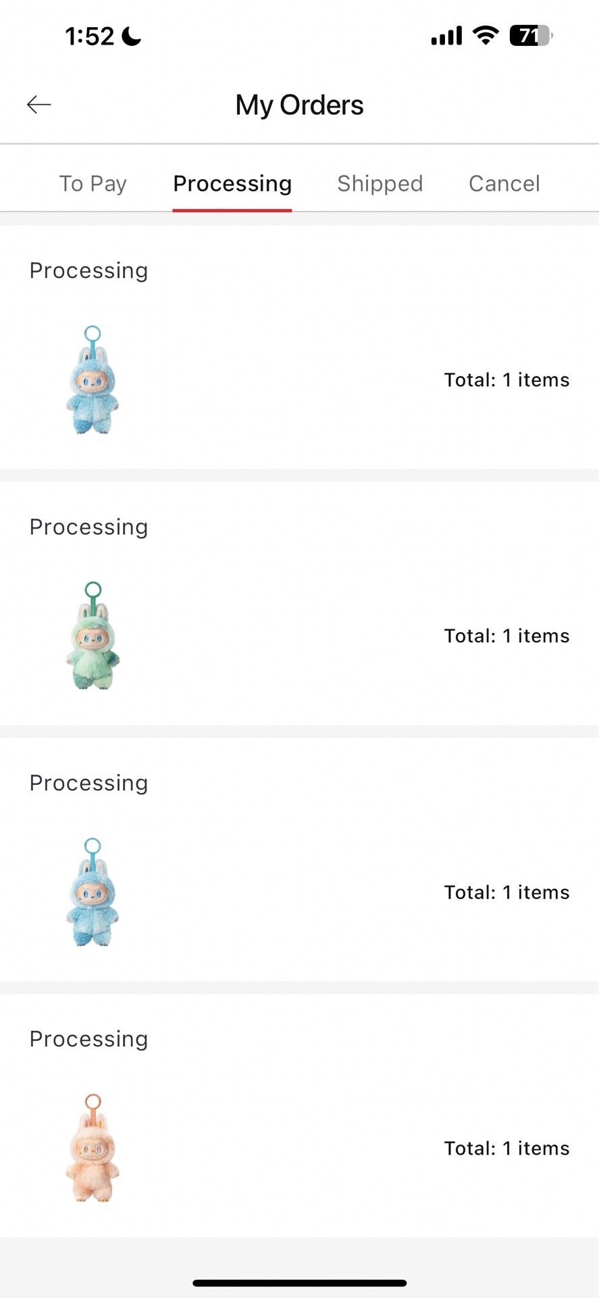Open the Cancel tab
Screen dimensions: 599x1298
(x=504, y=184)
